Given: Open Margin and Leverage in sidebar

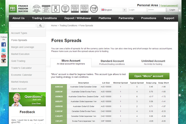Looking at the screenshot, I should [27, 47].
